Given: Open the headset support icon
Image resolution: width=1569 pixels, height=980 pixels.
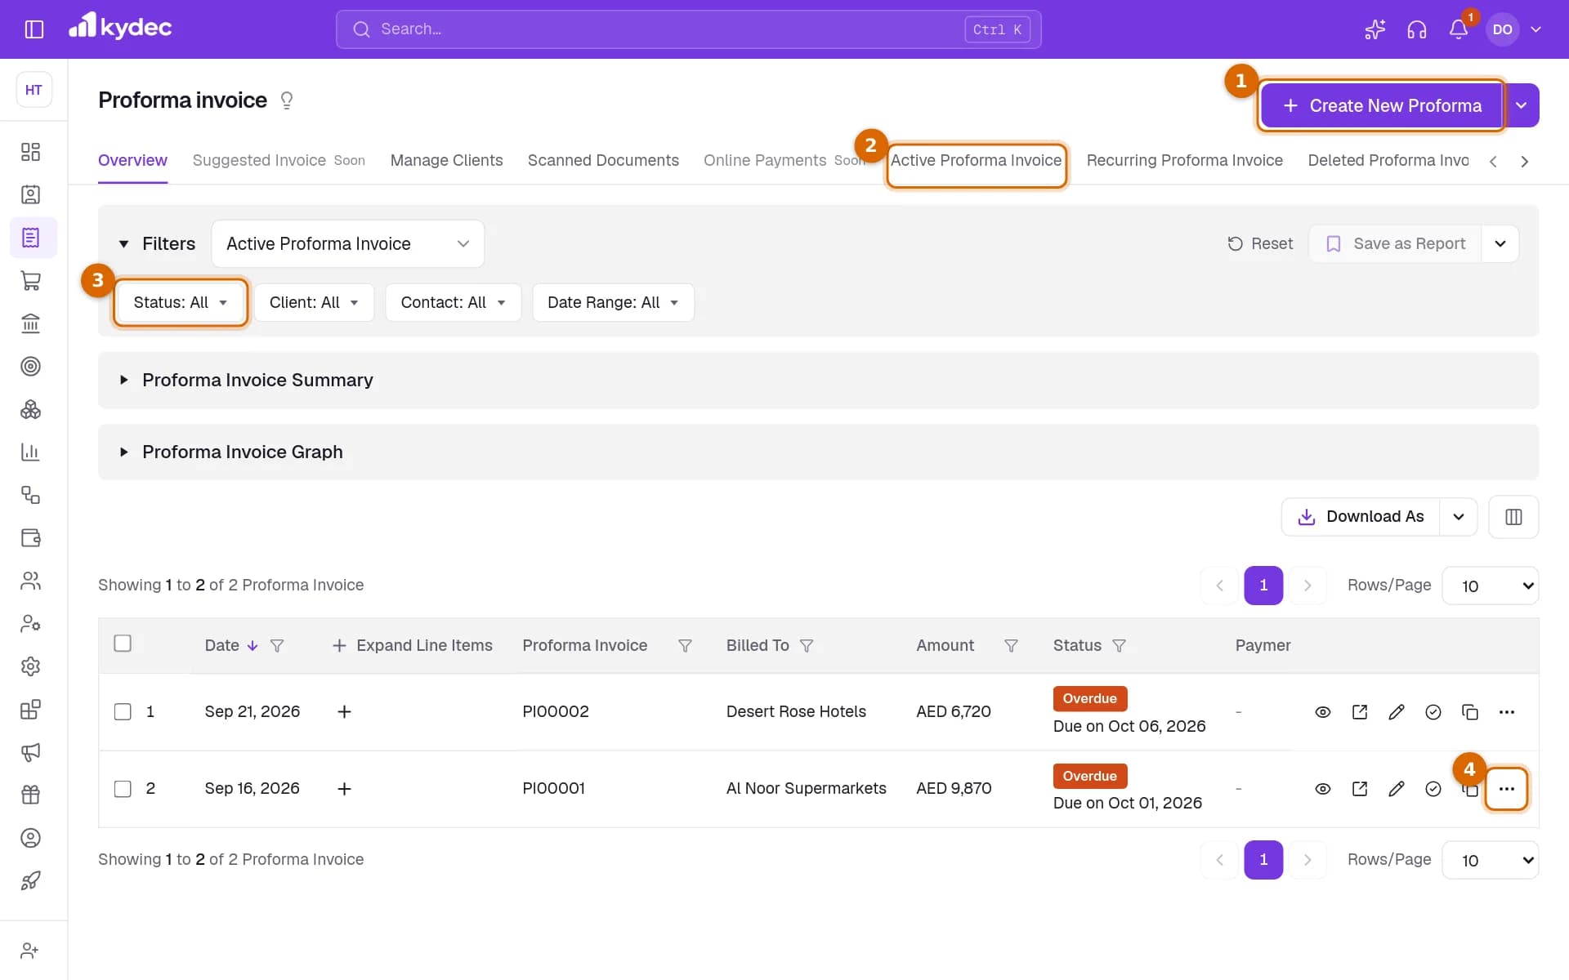Looking at the screenshot, I should pos(1417,29).
